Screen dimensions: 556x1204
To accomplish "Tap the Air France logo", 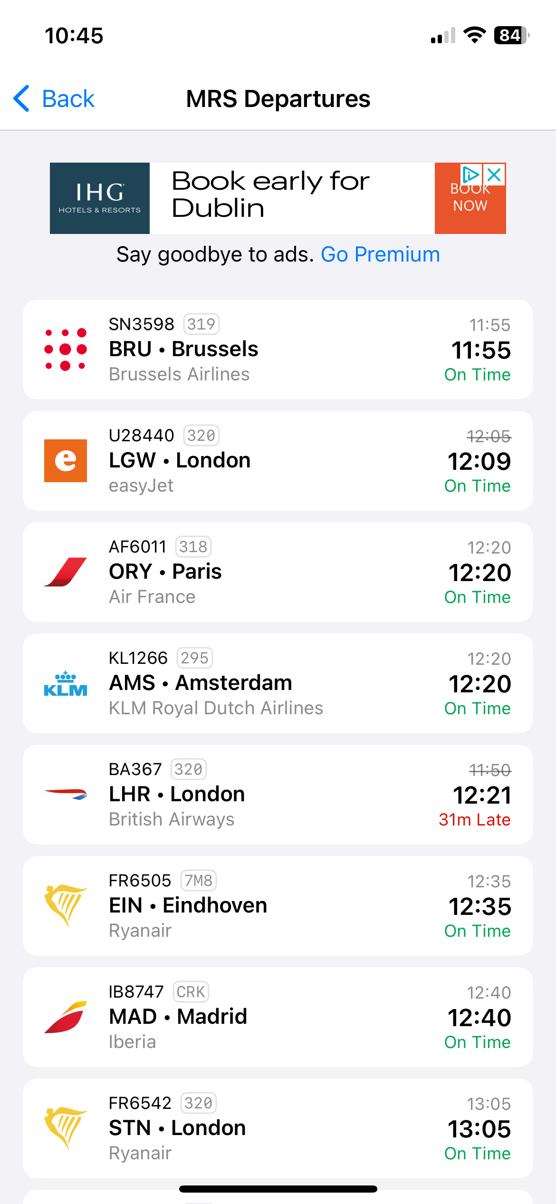I will (x=66, y=572).
